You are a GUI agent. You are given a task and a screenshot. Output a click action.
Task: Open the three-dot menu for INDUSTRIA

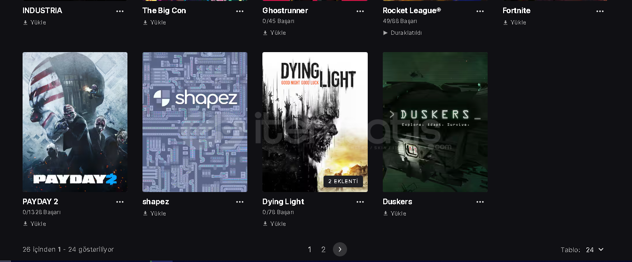(x=120, y=11)
